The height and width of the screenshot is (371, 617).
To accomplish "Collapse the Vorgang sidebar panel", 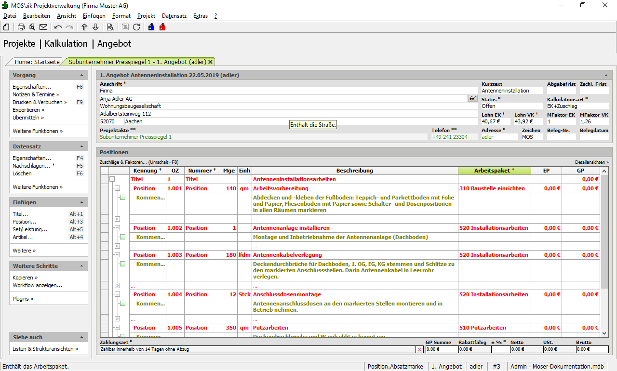I will click(81, 76).
